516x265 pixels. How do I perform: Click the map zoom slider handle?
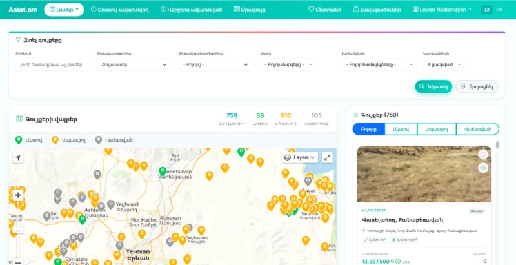tap(18, 231)
